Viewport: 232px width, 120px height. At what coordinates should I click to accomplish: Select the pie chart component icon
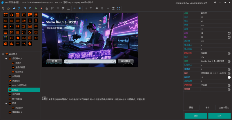(x=6, y=44)
